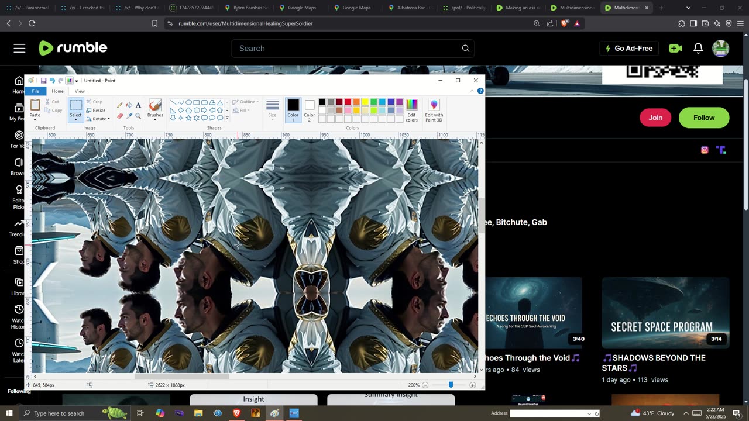Click the Crop tool in Paint
The image size is (749, 421).
94,102
